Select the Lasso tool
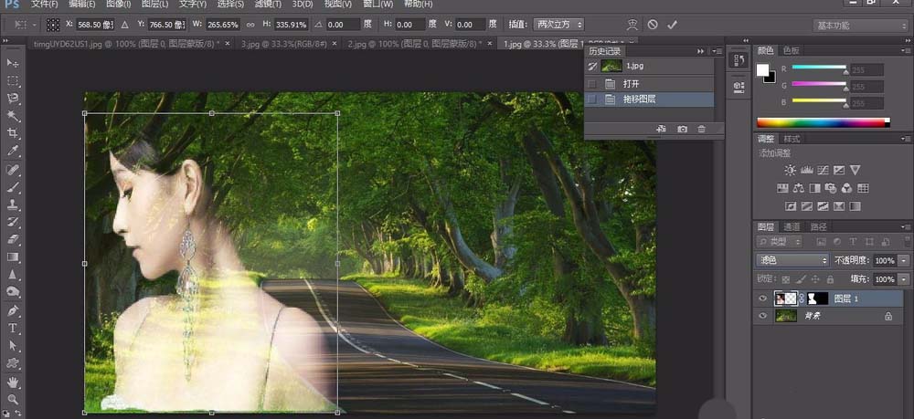 (x=13, y=99)
